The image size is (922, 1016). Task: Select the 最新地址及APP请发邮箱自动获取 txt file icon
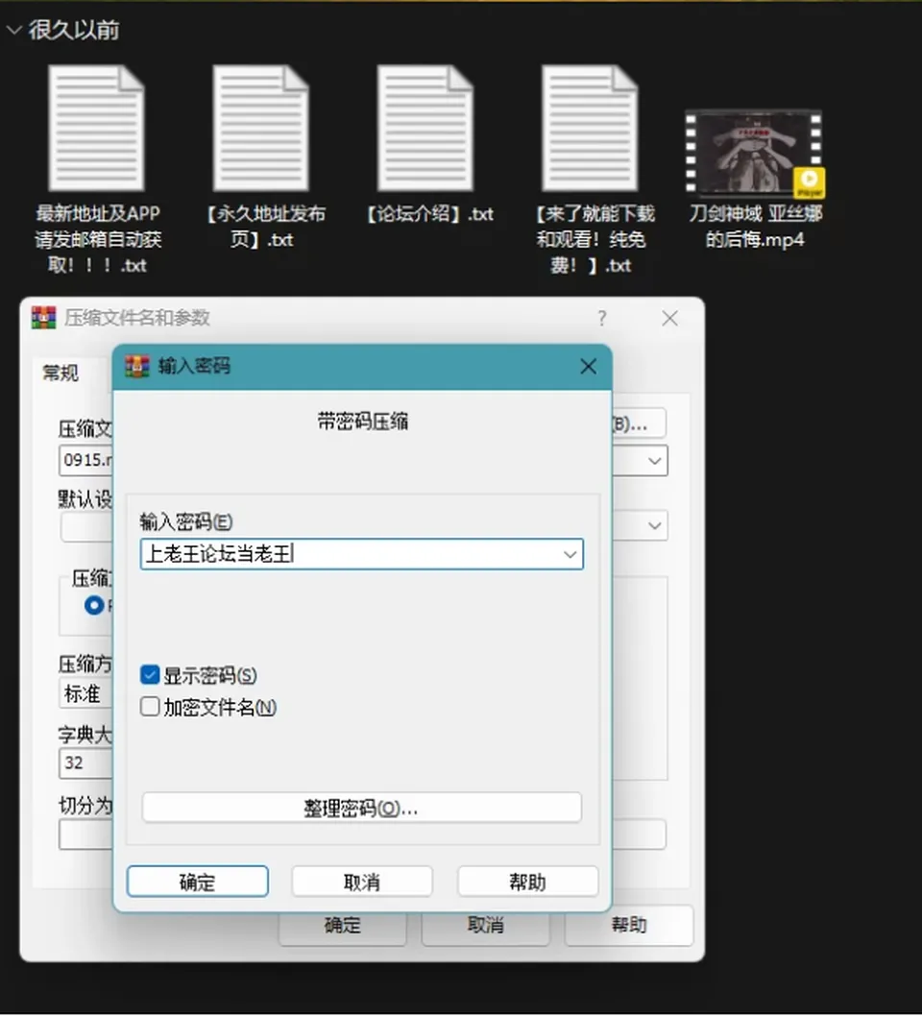97,129
